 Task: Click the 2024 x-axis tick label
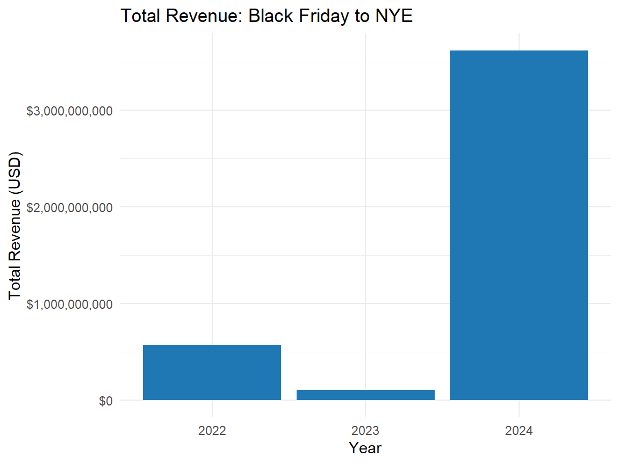pyautogui.click(x=519, y=430)
